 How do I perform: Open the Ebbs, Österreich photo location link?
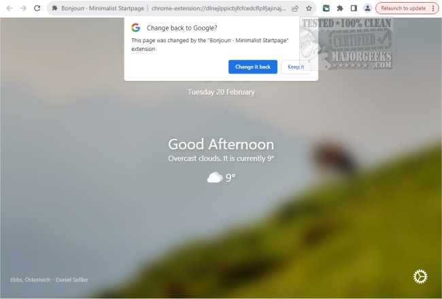click(31, 280)
